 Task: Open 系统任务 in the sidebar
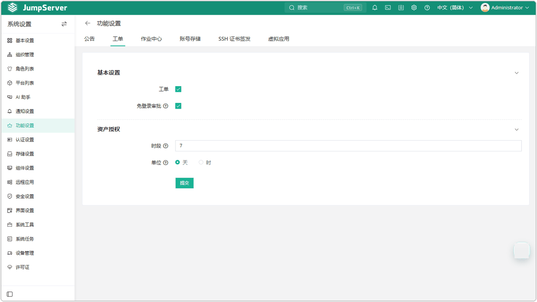coord(38,239)
